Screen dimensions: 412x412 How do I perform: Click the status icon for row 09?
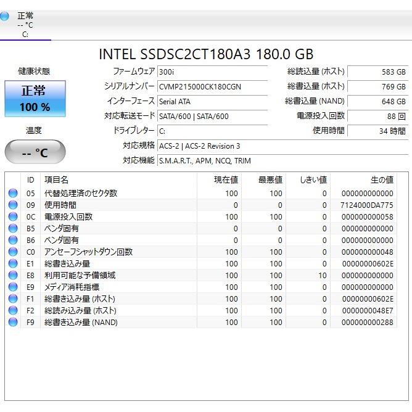pyautogui.click(x=13, y=205)
